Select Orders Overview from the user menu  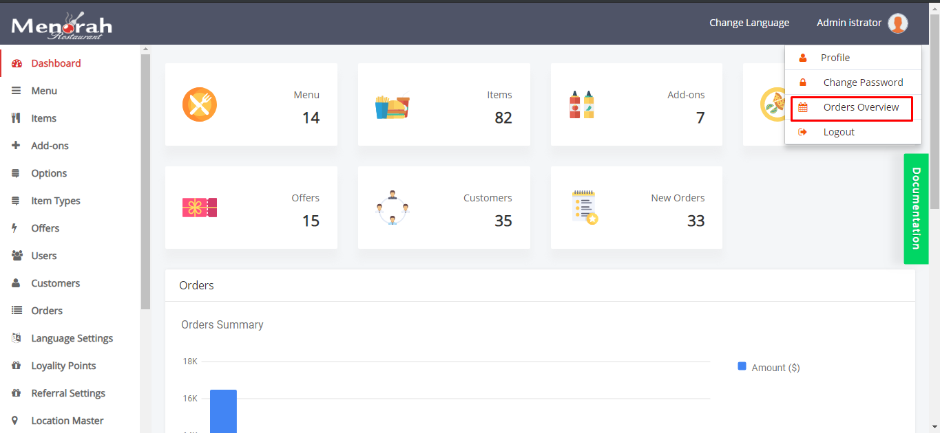[x=861, y=107]
